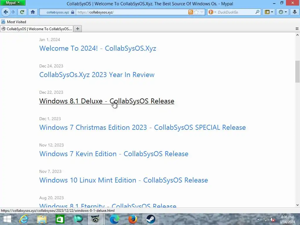Focus the DuckDuckGo search box
Image resolution: width=300 pixels, height=225 pixels.
click(236, 12)
